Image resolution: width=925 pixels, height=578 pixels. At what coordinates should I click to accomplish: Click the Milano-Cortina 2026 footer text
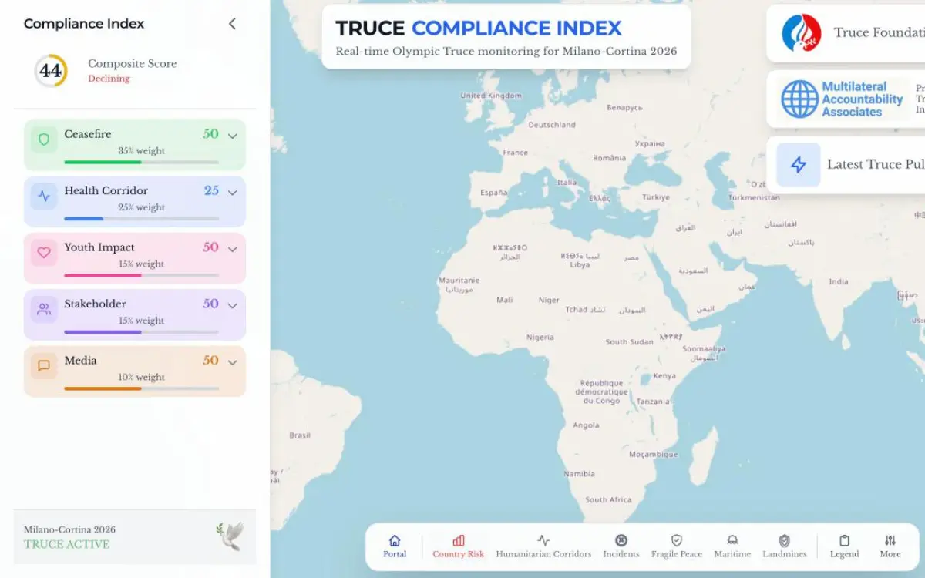click(x=69, y=529)
